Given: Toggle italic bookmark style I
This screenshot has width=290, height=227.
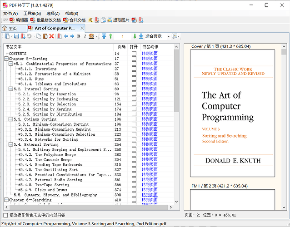Looking at the screenshot, I should 85,36.
